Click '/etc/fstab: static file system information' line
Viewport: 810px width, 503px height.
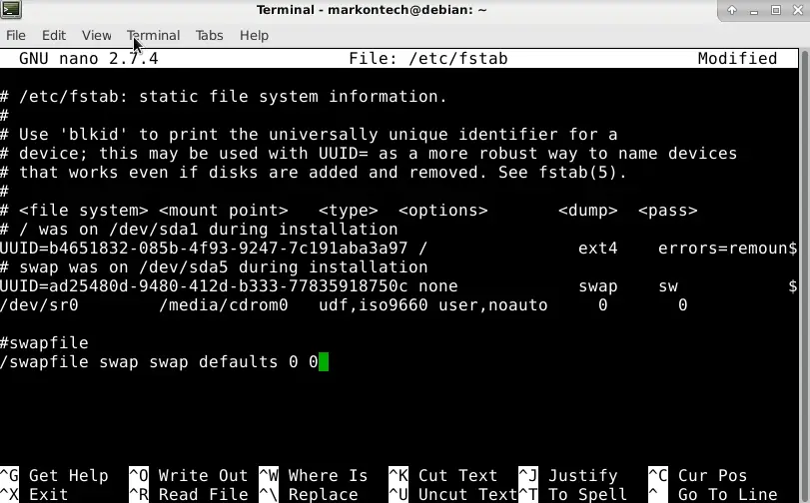click(233, 97)
